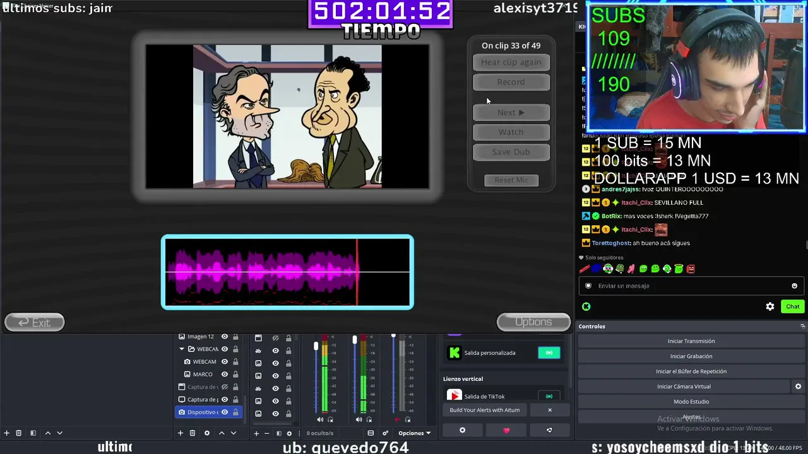Unmute the third audio mixer channel
The image size is (808, 454).
397,420
